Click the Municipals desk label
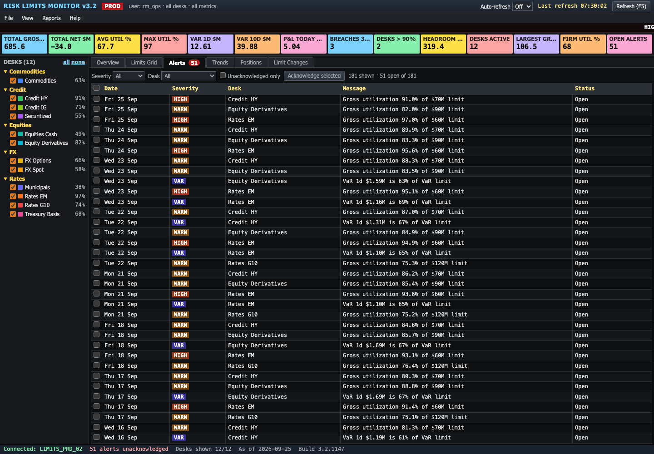The width and height of the screenshot is (654, 454). 37,188
